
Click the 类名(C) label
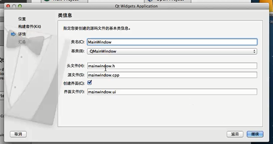pyautogui.click(x=78, y=42)
